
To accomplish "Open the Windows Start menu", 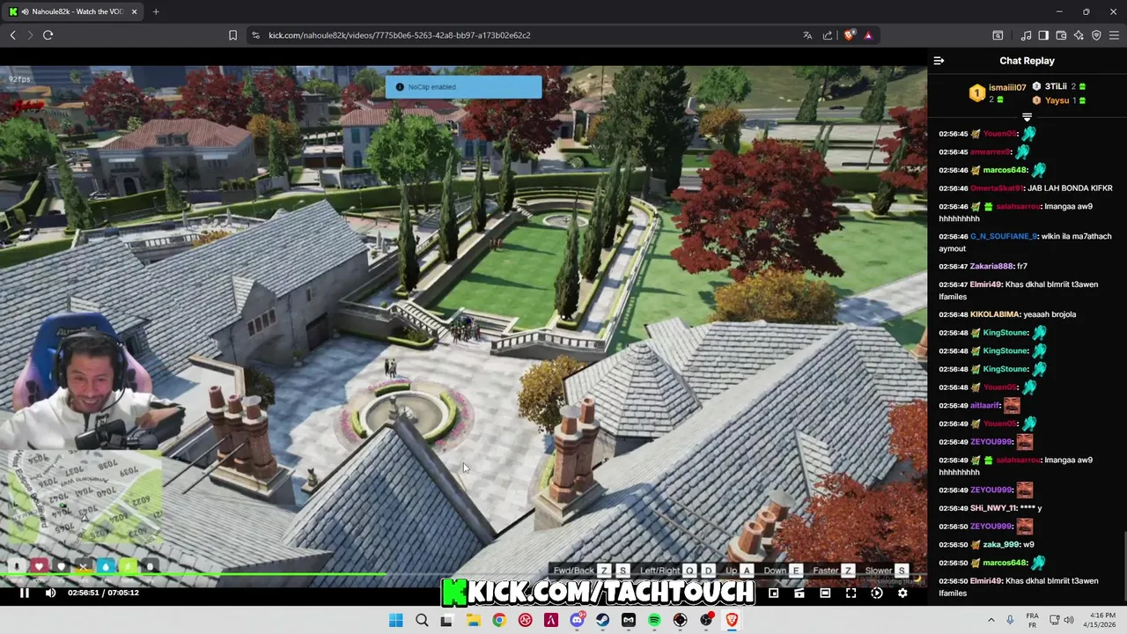I will (x=396, y=621).
